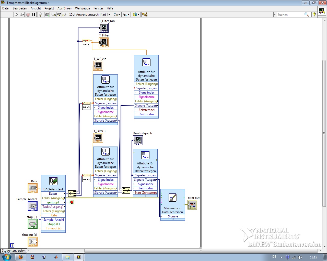Open context help with question mark button
The width and height of the screenshot is (327, 261).
tap(314, 15)
